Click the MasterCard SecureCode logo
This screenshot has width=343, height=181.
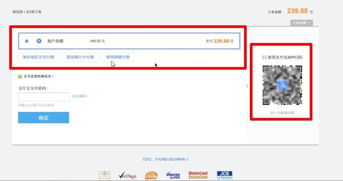coord(198,175)
